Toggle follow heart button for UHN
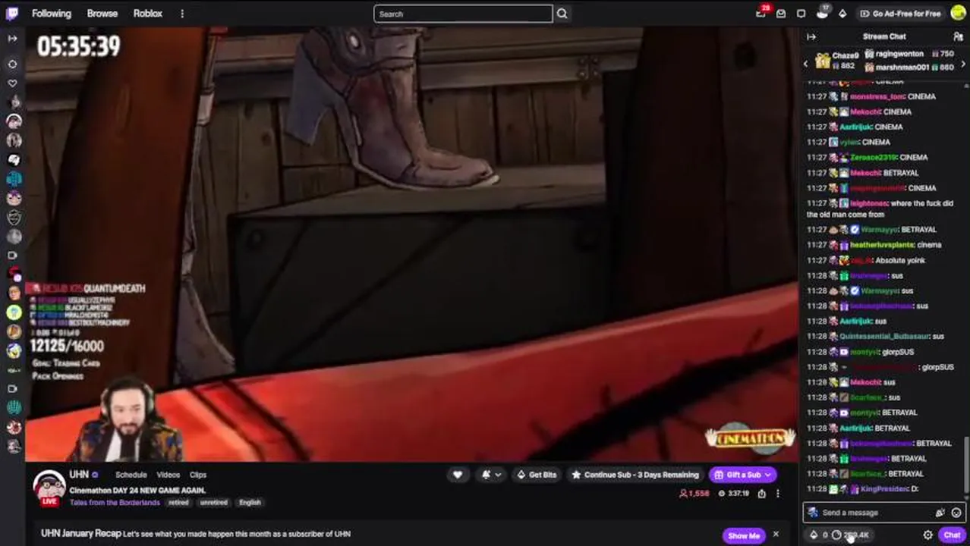 [x=458, y=475]
